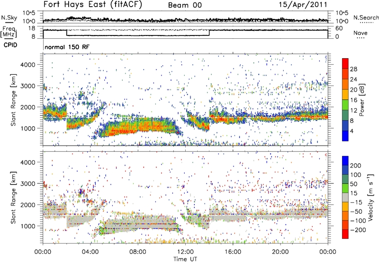The height and width of the screenshot is (262, 379).
Task: Click the '28' power colorbar tick
Action: click(353, 69)
